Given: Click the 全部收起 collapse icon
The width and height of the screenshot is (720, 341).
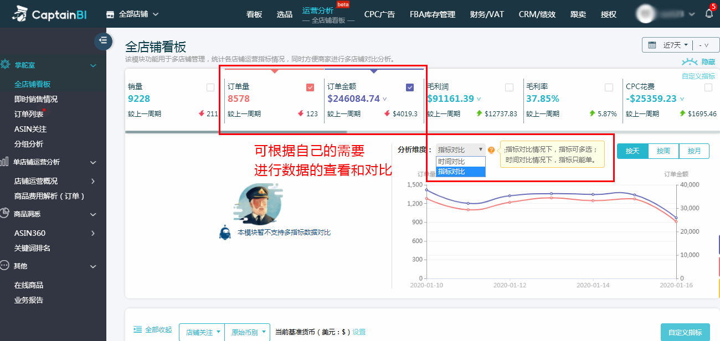Looking at the screenshot, I should 138,330.
